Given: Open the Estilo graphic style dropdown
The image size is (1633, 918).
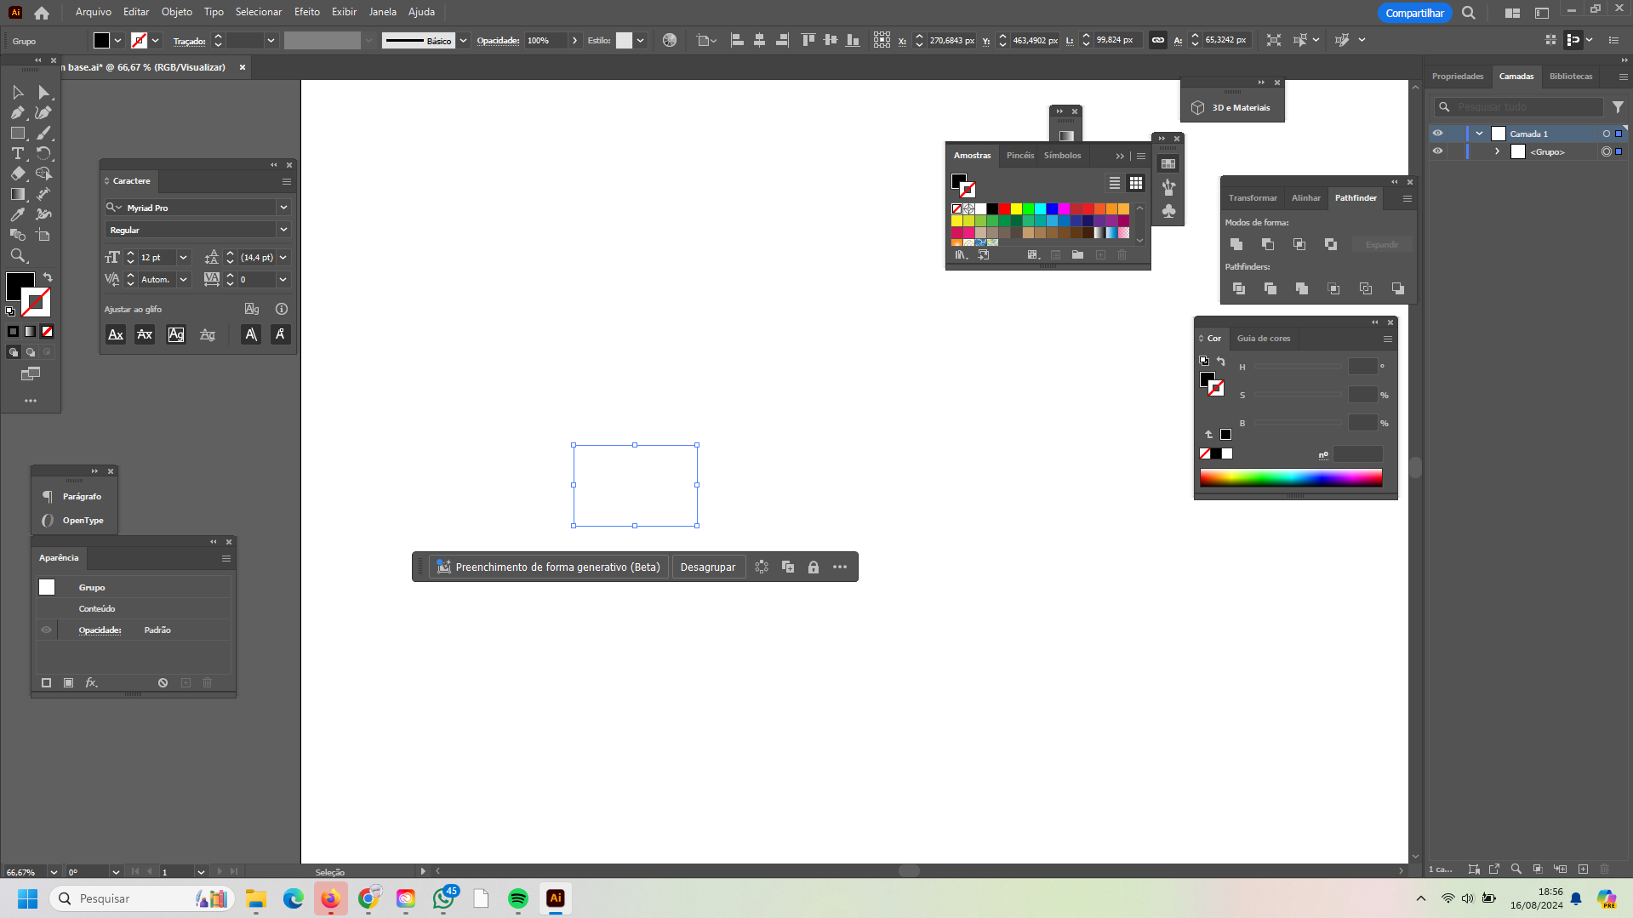Looking at the screenshot, I should click(x=640, y=41).
